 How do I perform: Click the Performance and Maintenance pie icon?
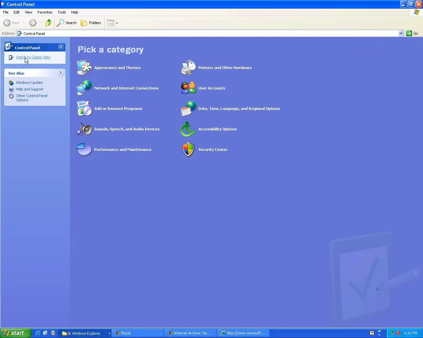click(84, 149)
